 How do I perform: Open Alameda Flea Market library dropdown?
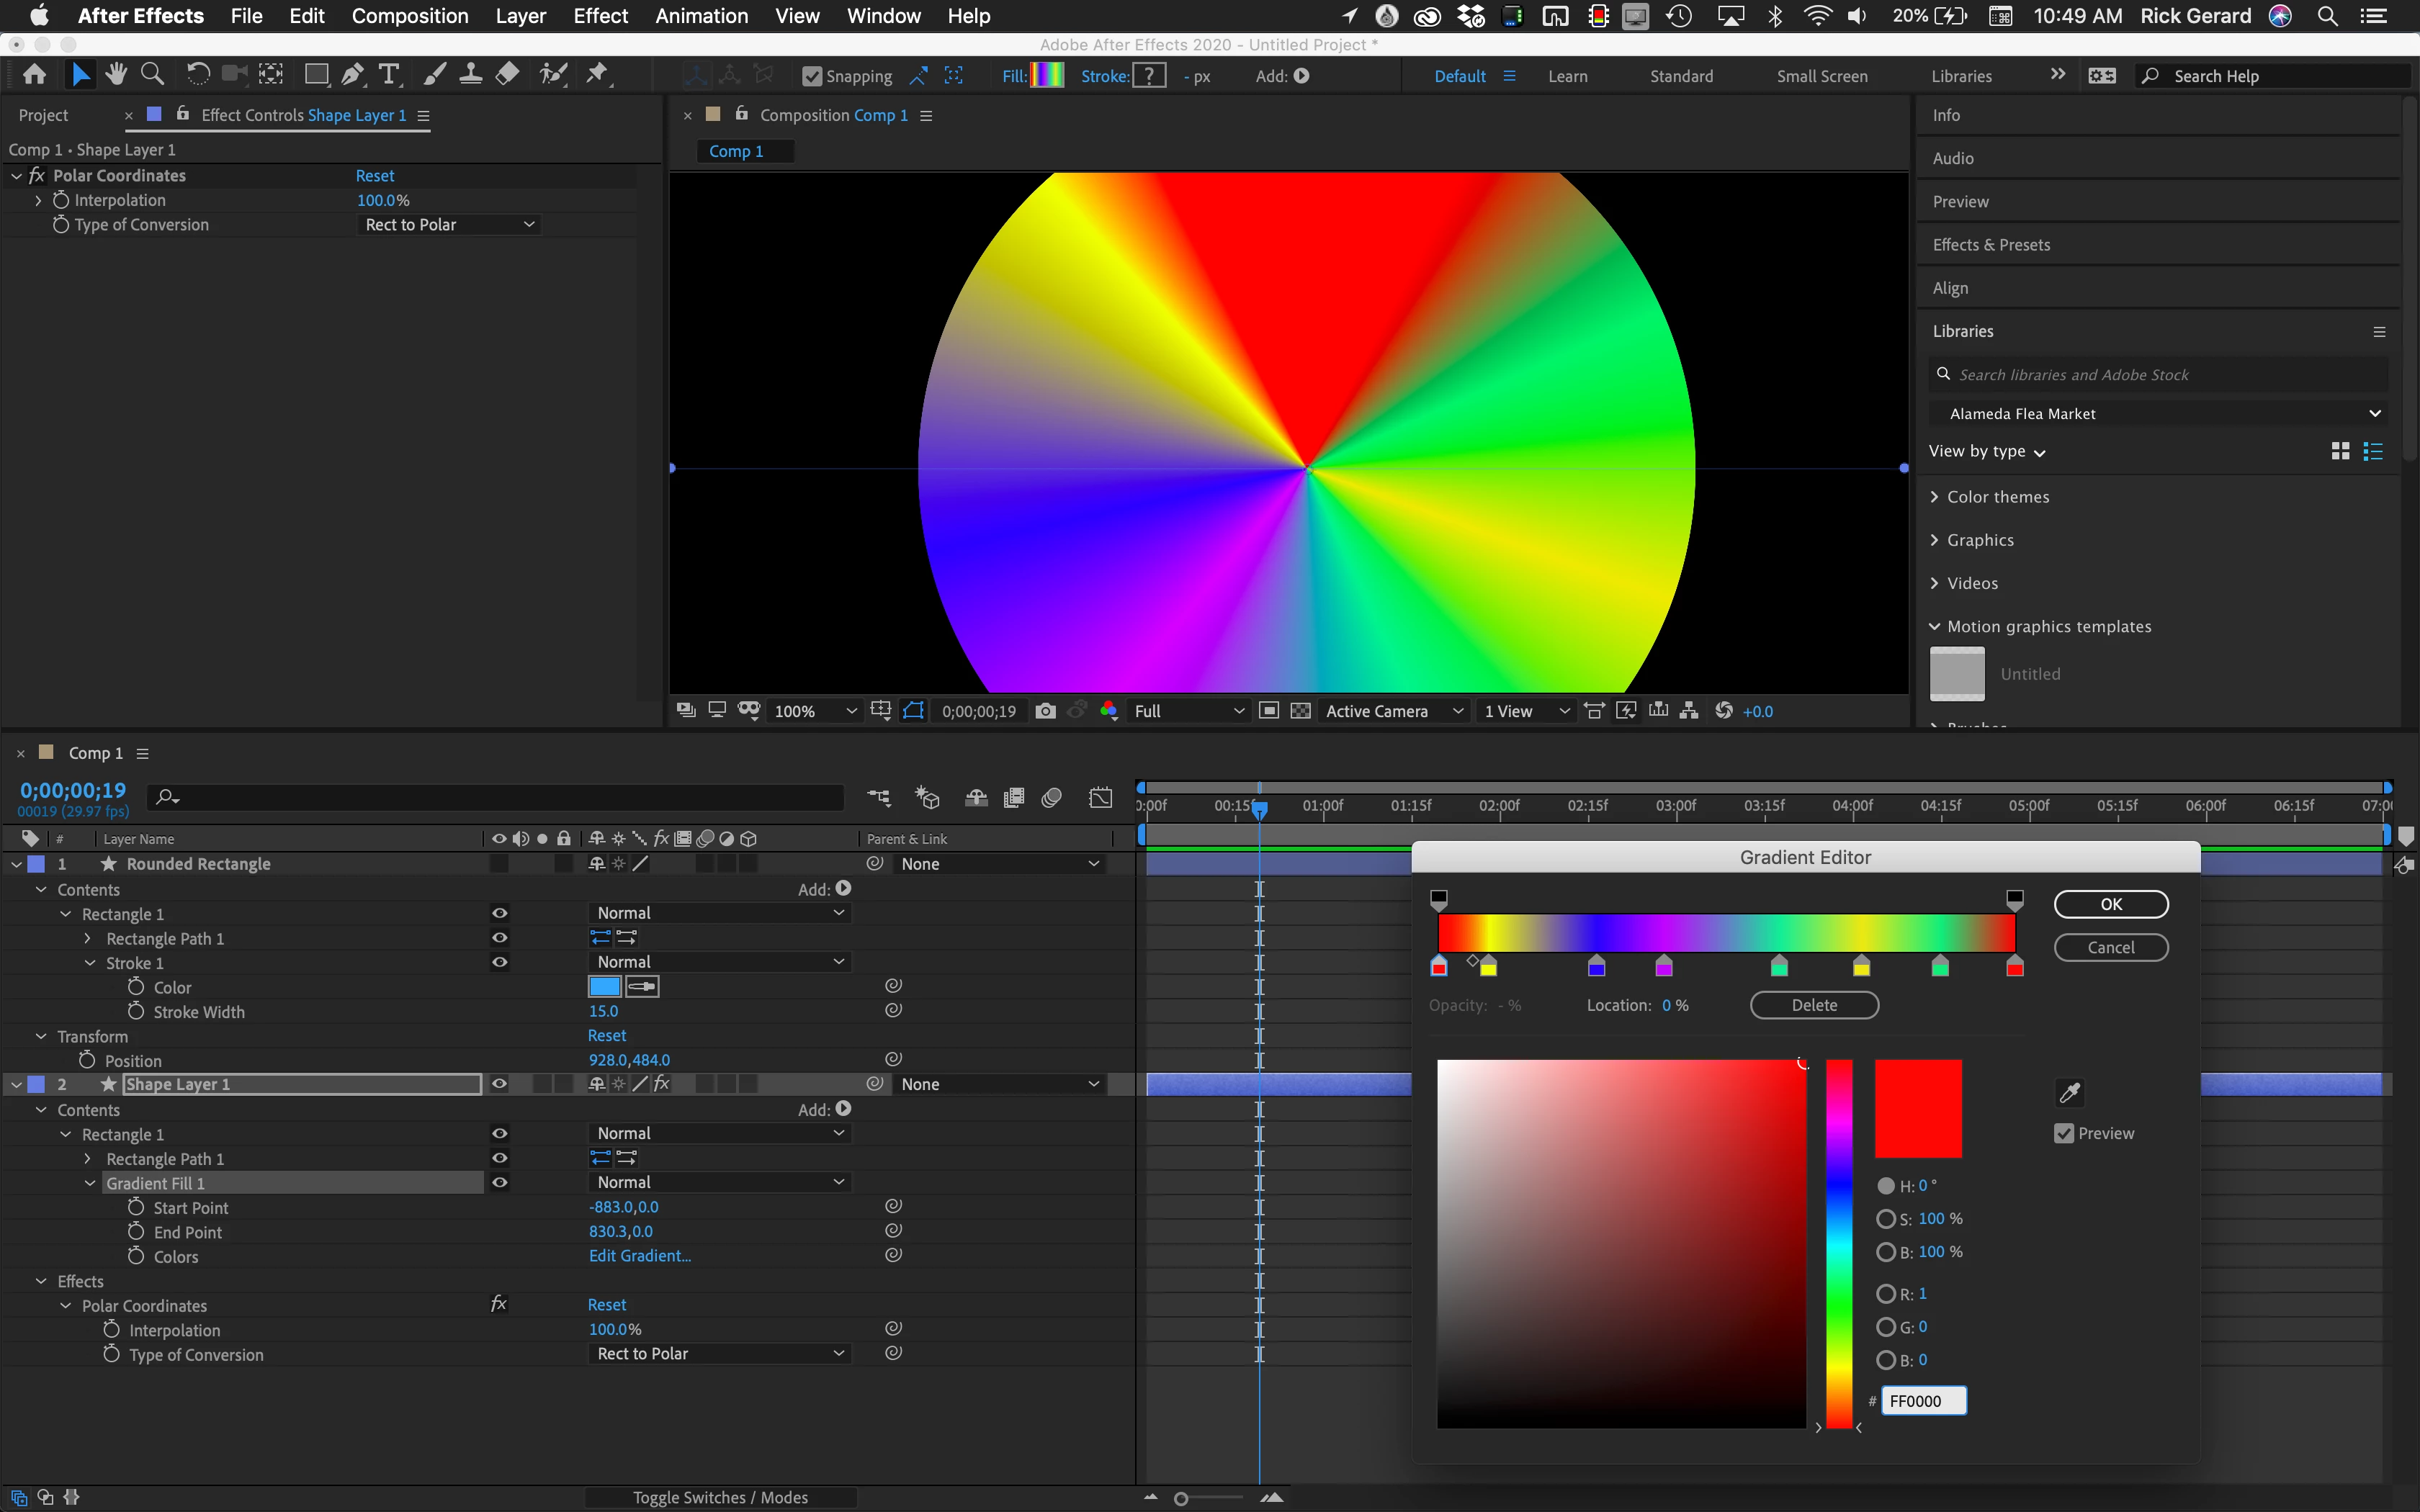pos(2160,413)
